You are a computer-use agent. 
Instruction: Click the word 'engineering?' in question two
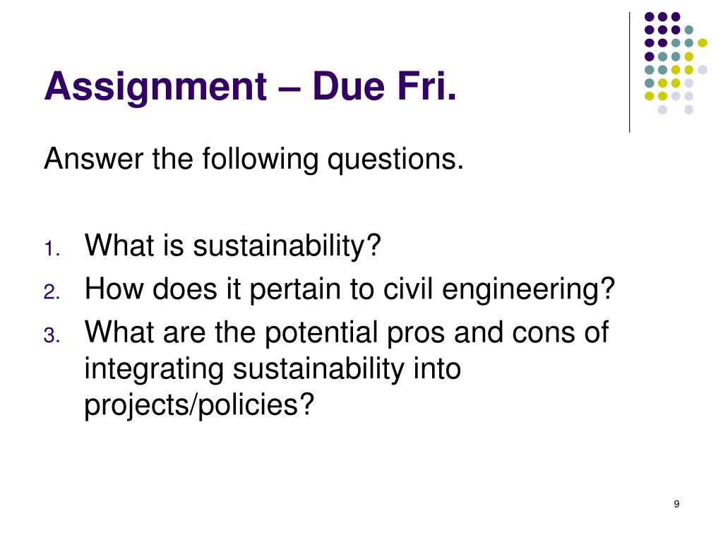pyautogui.click(x=528, y=290)
